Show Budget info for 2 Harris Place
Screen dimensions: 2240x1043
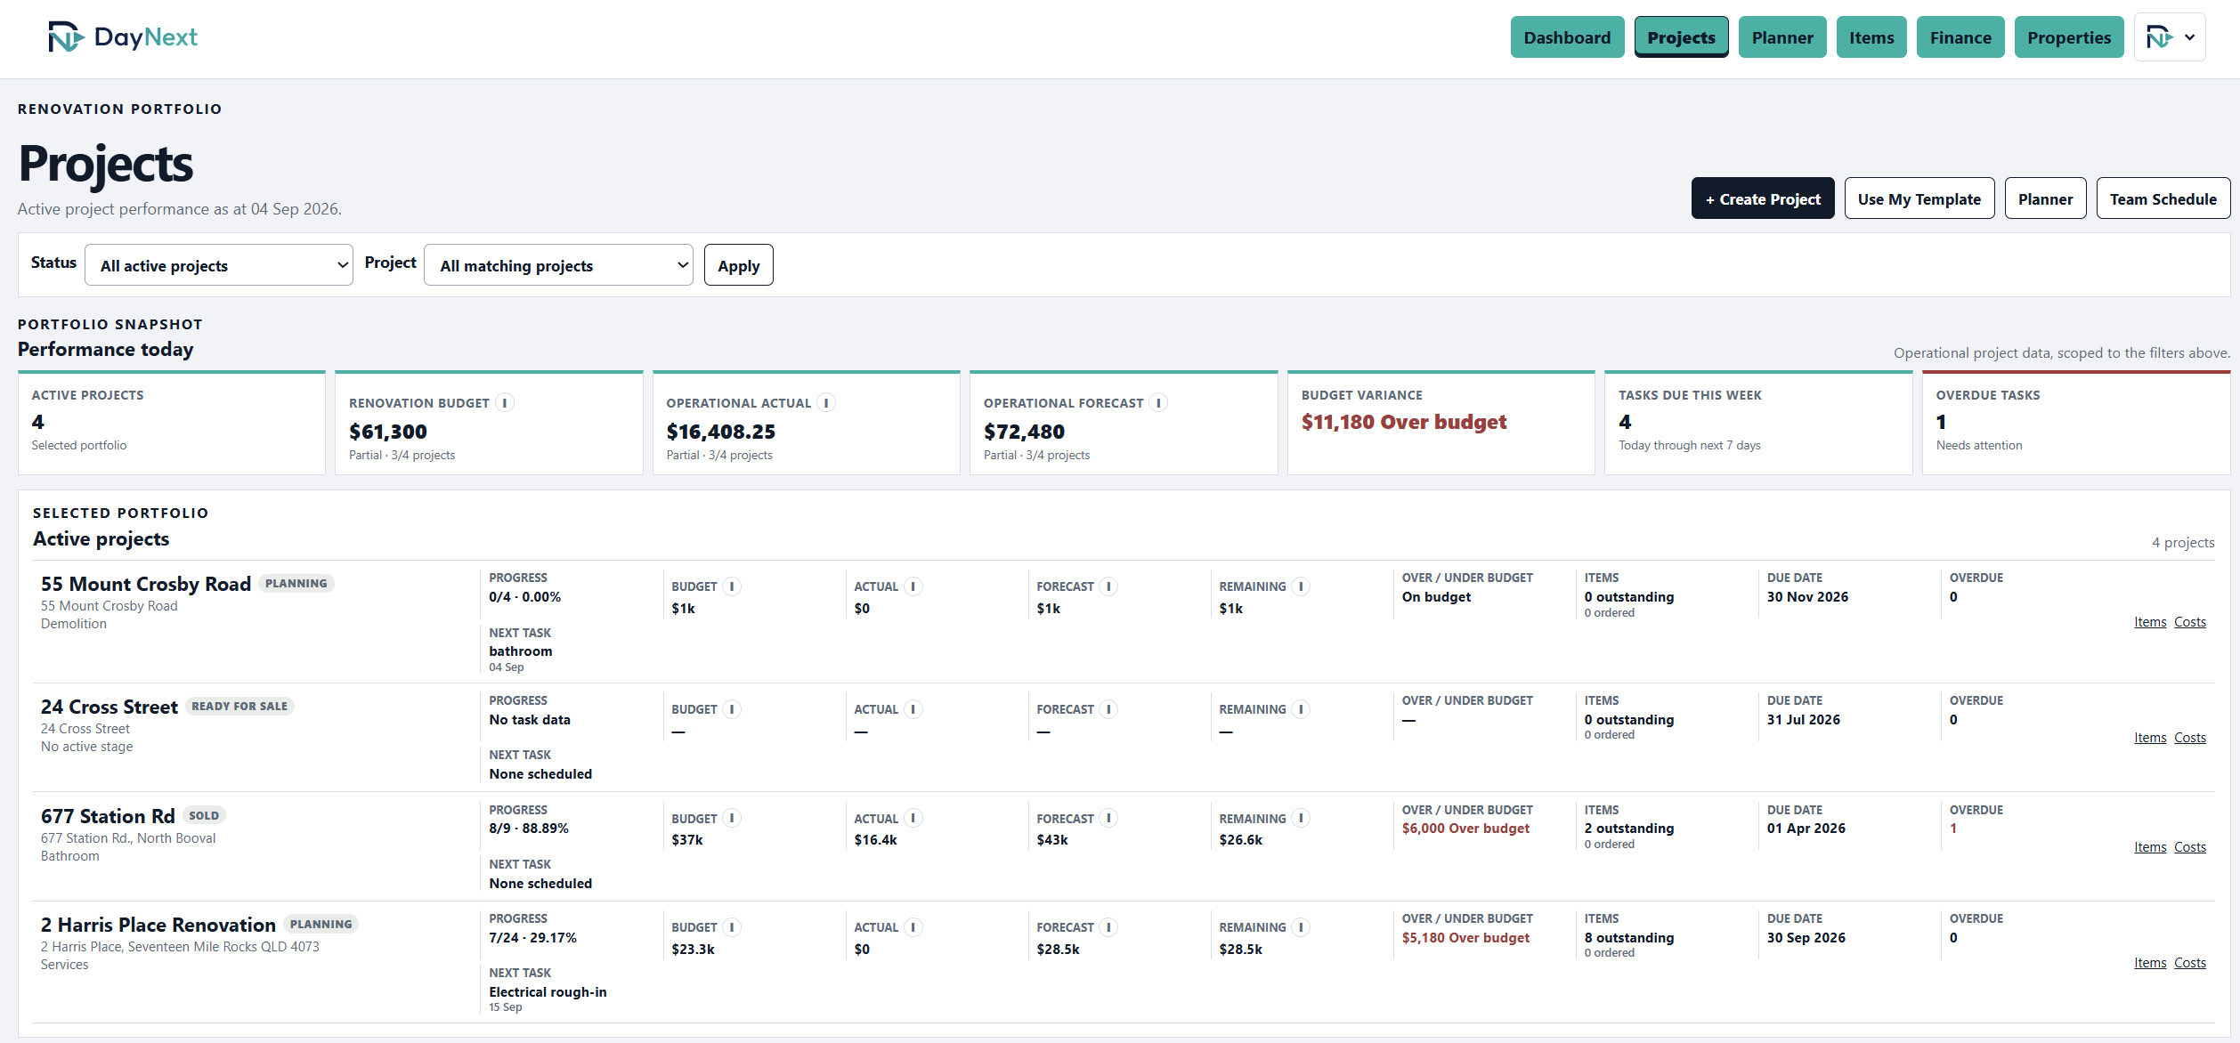[732, 927]
